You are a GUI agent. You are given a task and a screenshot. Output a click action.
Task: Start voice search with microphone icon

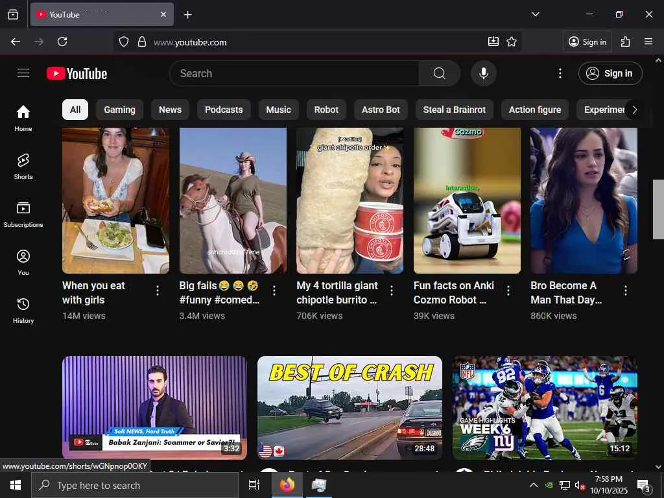coord(483,73)
